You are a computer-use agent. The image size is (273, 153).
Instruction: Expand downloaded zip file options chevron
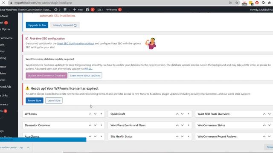click(x=28, y=147)
